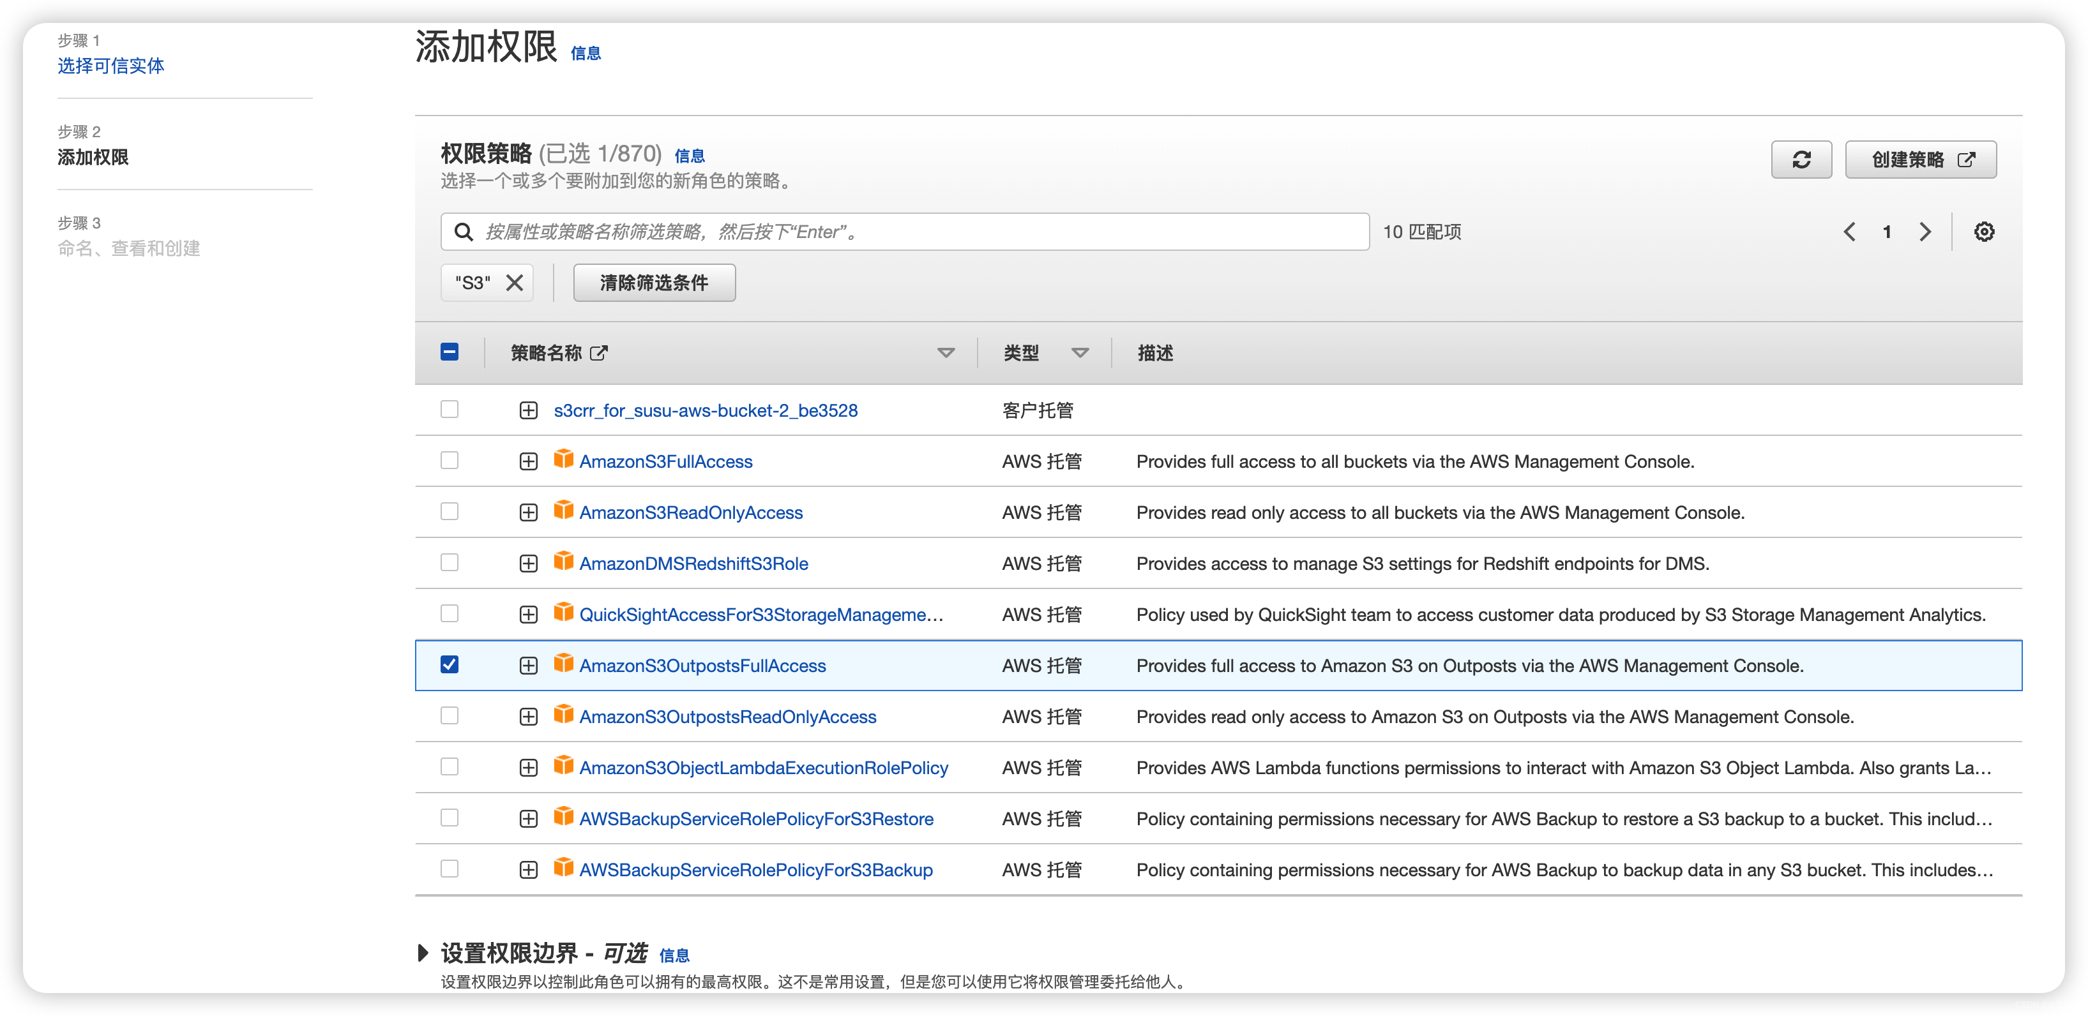Go to previous page arrow

point(1849,232)
